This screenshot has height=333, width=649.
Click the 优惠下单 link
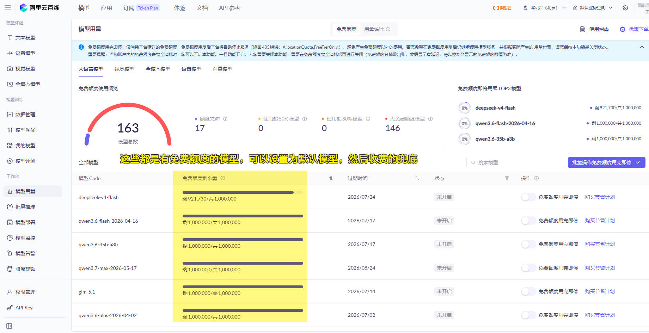click(x=634, y=29)
